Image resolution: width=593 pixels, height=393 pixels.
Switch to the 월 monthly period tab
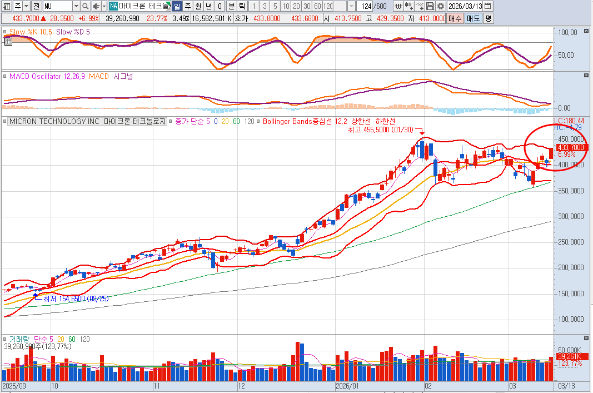[x=198, y=6]
